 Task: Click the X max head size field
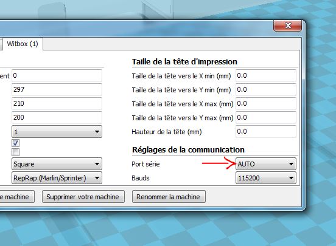266,103
